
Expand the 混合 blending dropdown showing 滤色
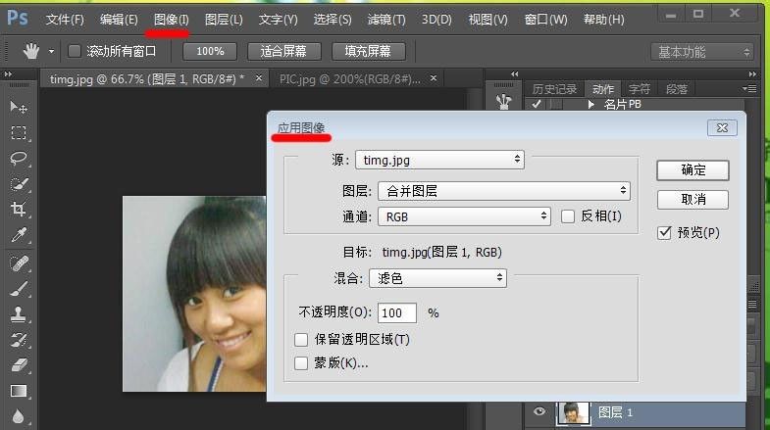(437, 278)
